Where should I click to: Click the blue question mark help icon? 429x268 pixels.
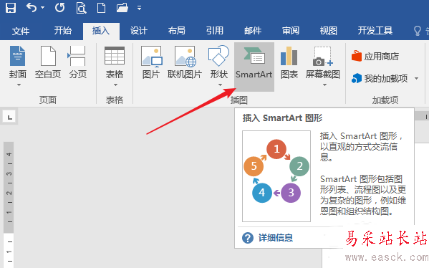click(248, 238)
